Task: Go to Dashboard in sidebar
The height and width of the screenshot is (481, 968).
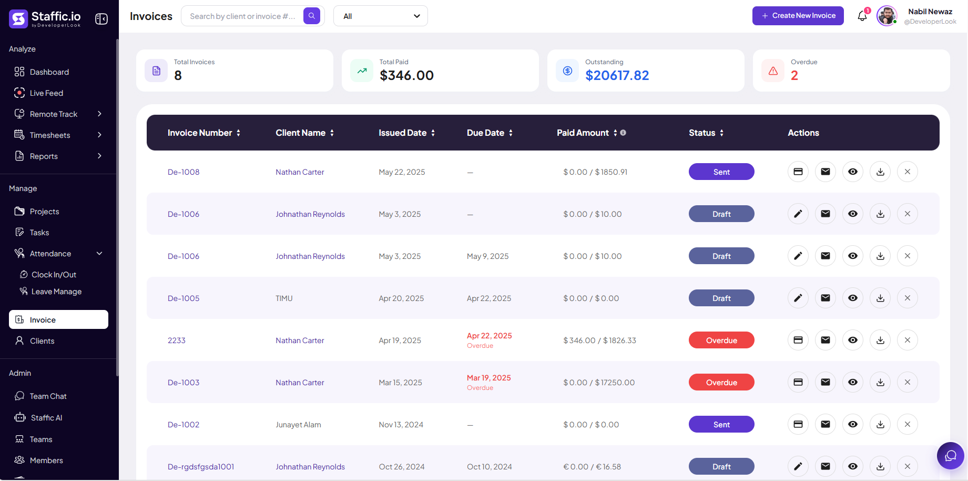Action: [x=49, y=72]
